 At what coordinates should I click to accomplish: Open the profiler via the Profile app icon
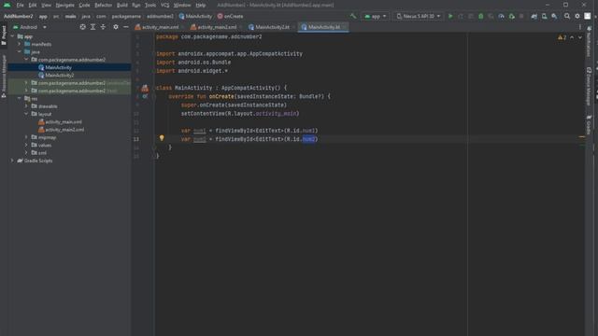[501, 16]
